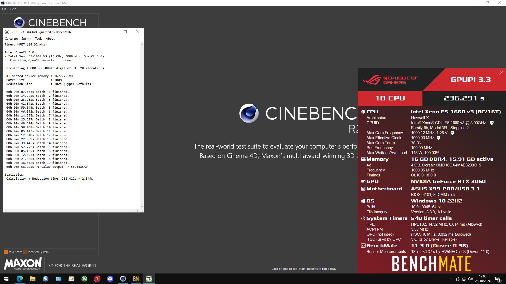The width and height of the screenshot is (506, 284).
Task: Switch to GPUPI via taskbar pi icon
Action: tap(149, 279)
